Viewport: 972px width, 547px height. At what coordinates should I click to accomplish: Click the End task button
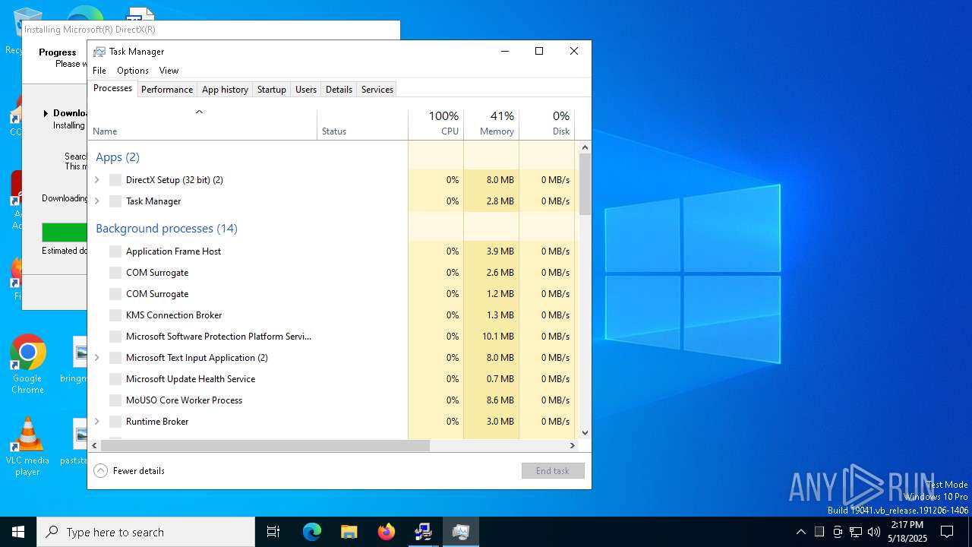[x=553, y=471]
